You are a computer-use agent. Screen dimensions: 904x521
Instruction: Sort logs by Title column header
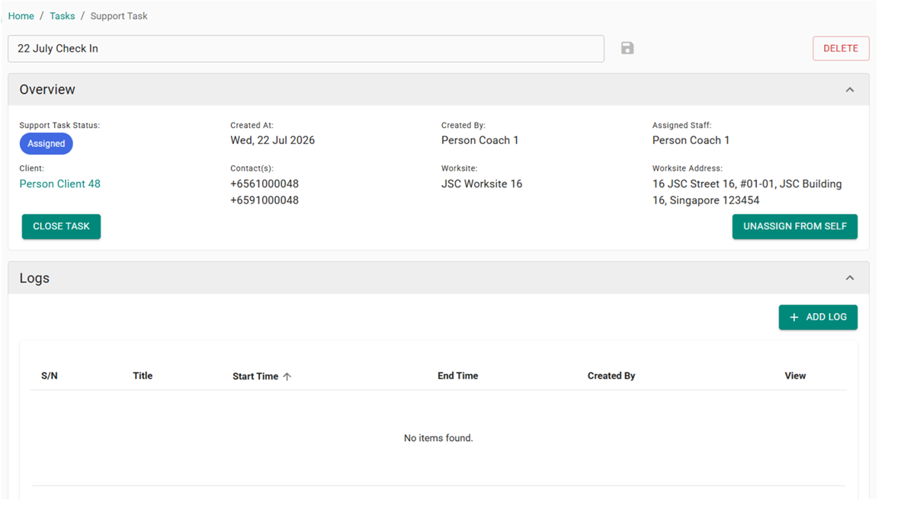pos(143,376)
